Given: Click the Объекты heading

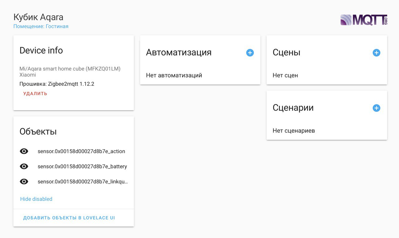Looking at the screenshot, I should (x=38, y=131).
